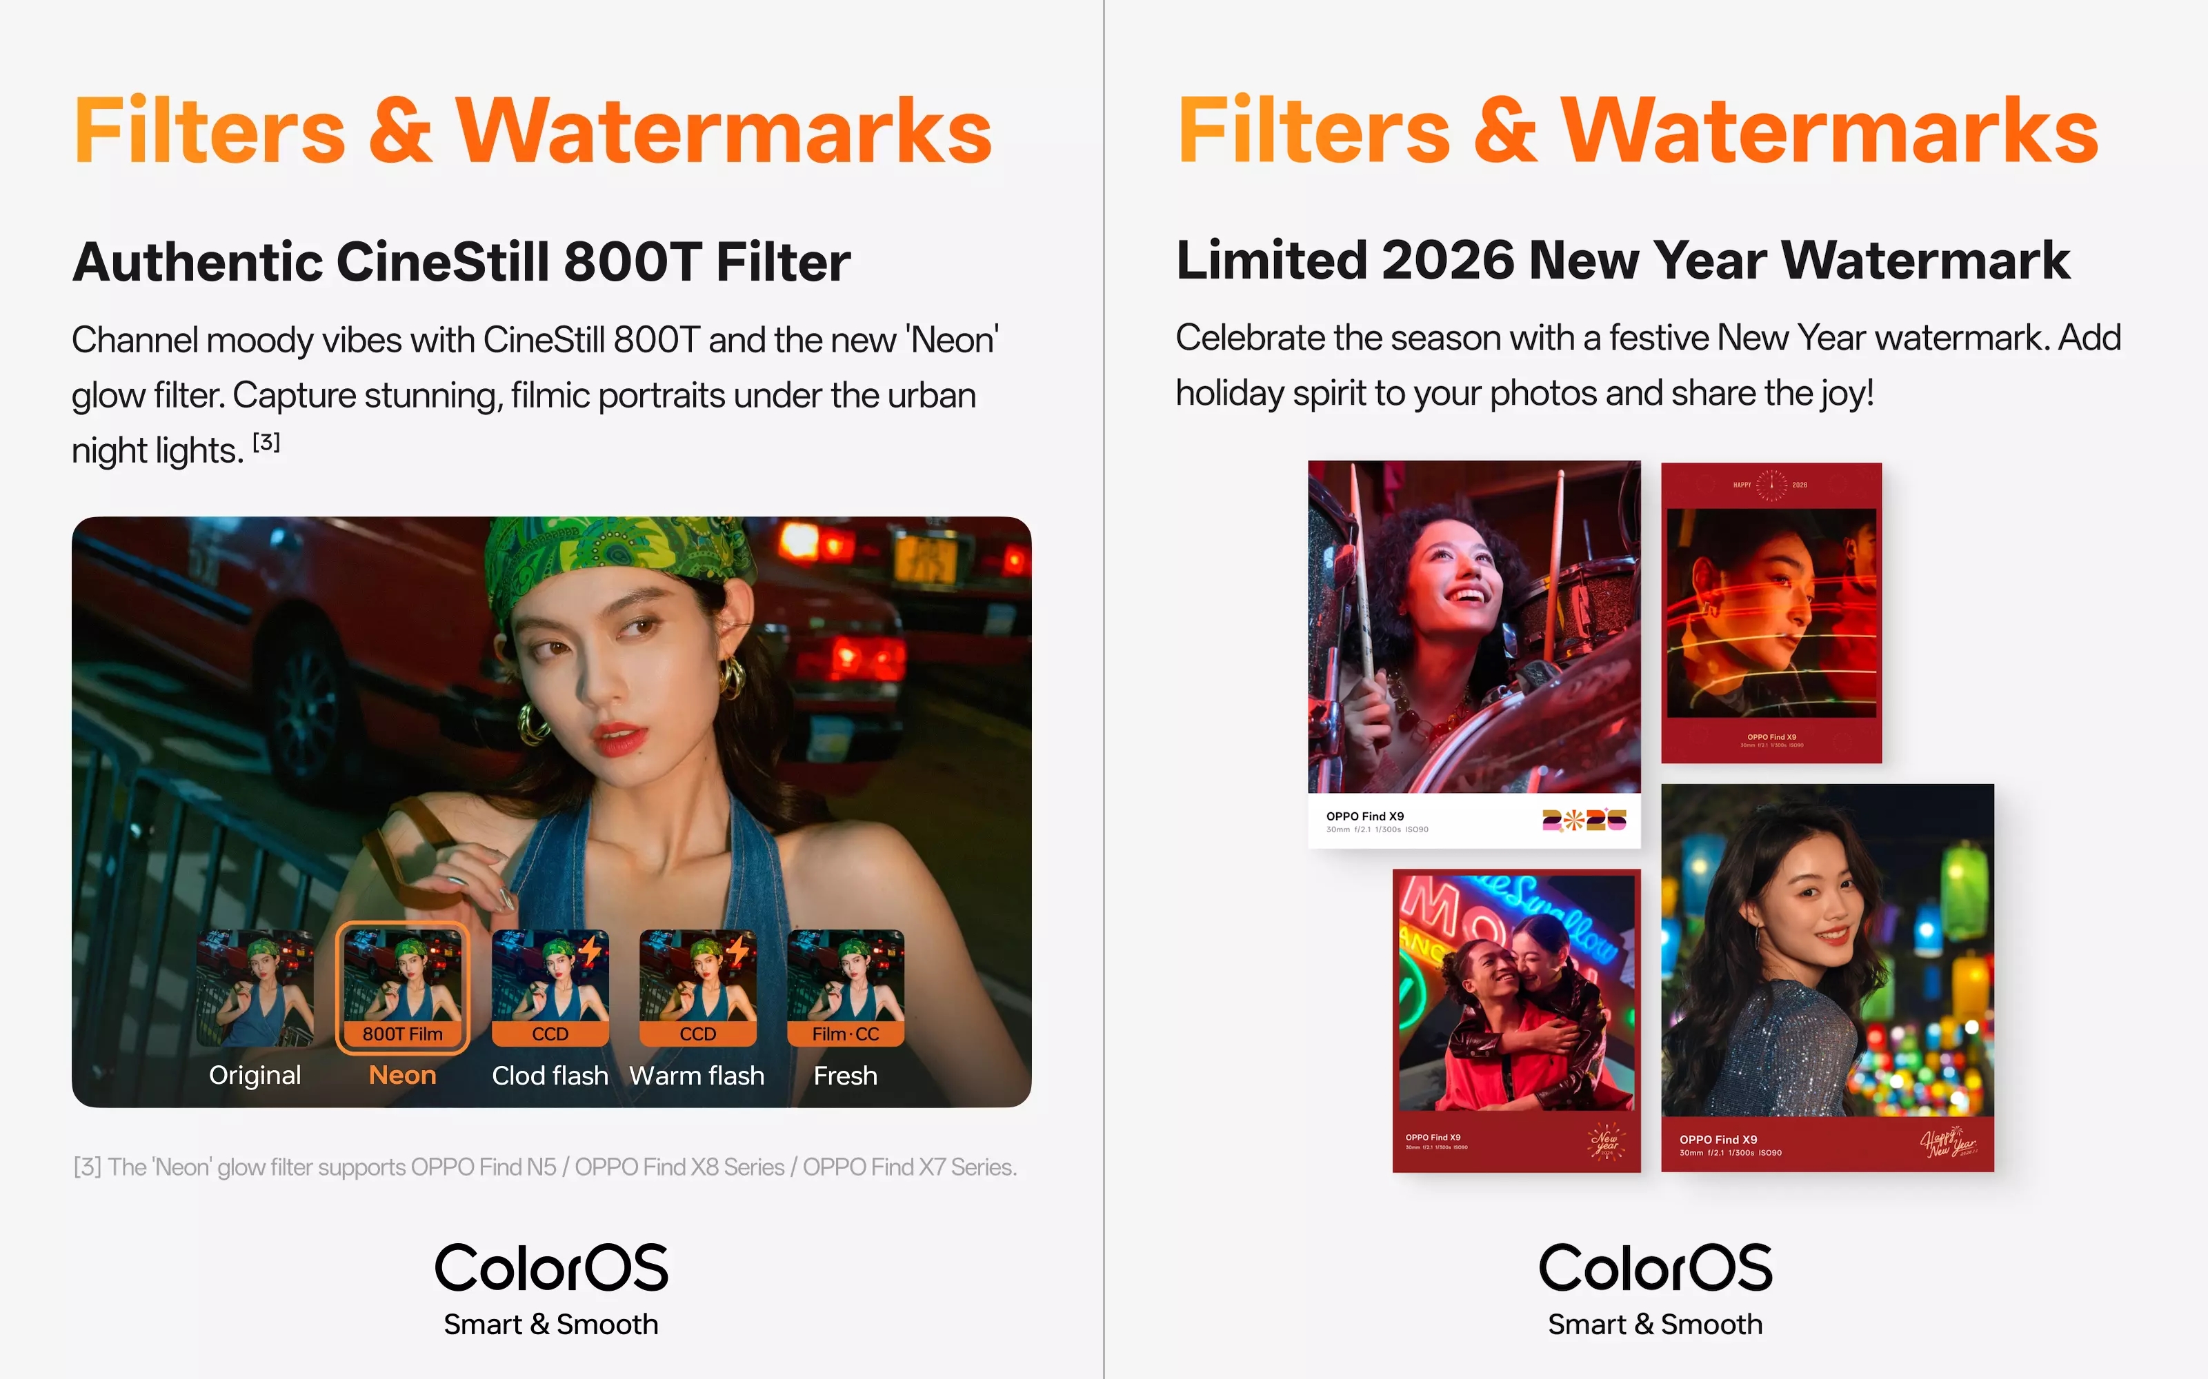
Task: Select the Warm flash CCD filter
Action: coord(698,988)
